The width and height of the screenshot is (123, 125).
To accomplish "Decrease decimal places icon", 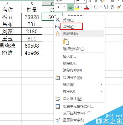I will (112, 7).
